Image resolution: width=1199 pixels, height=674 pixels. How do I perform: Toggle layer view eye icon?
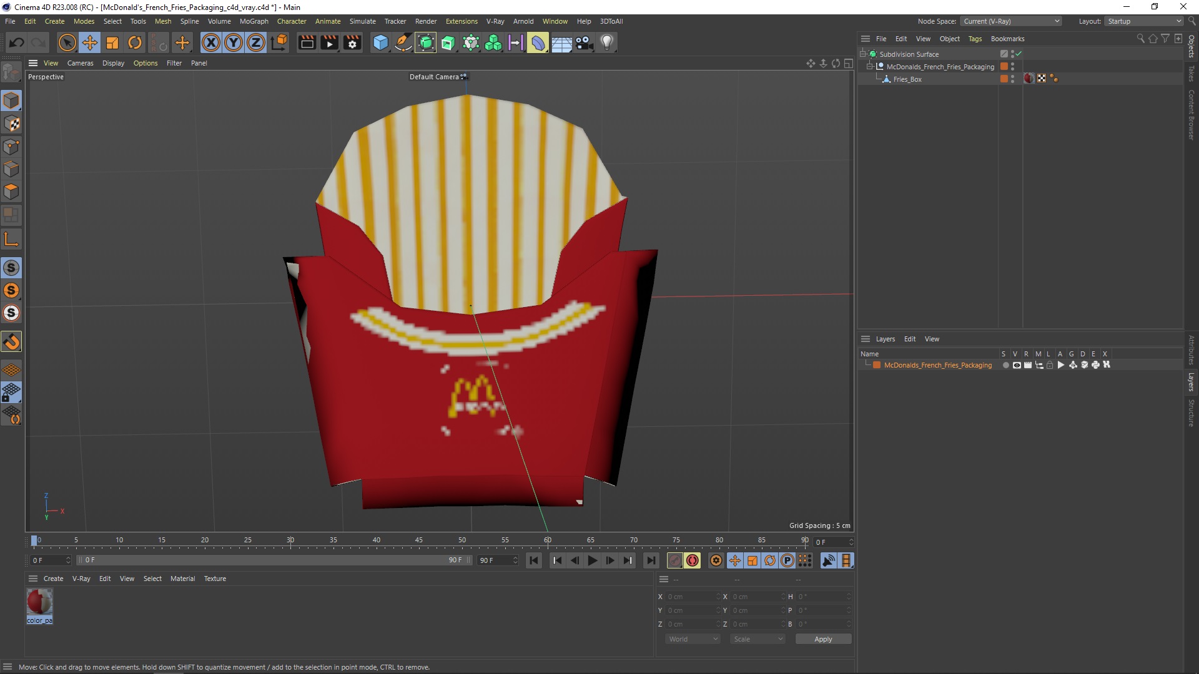[x=1017, y=365]
